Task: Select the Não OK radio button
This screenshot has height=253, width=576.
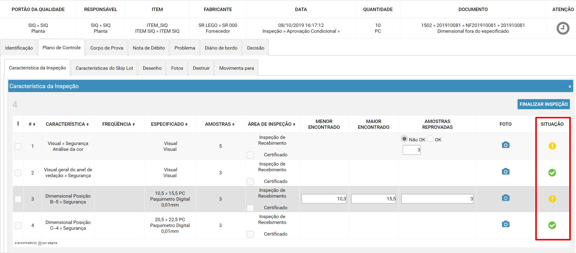Action: tap(404, 139)
